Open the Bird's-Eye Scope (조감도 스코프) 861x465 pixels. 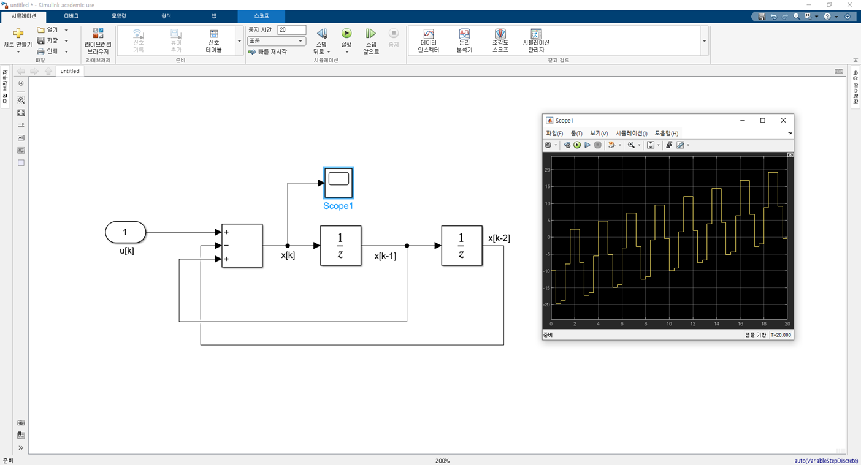coord(500,41)
